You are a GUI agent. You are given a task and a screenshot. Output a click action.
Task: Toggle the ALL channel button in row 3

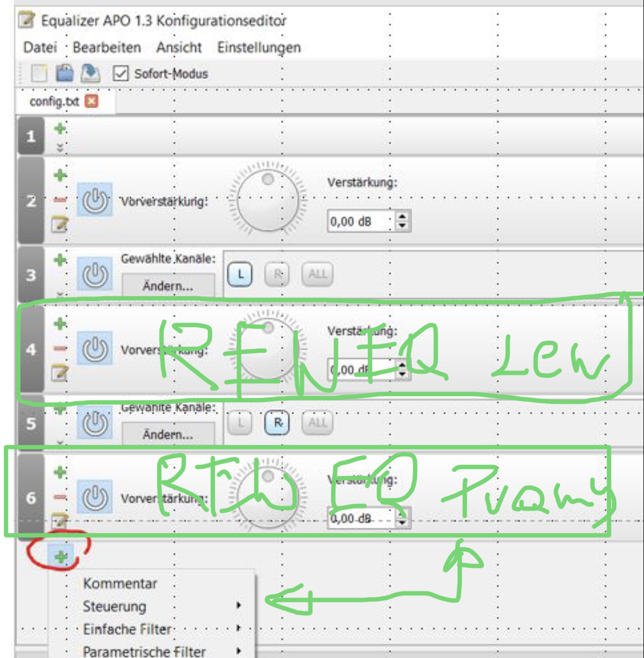[317, 274]
